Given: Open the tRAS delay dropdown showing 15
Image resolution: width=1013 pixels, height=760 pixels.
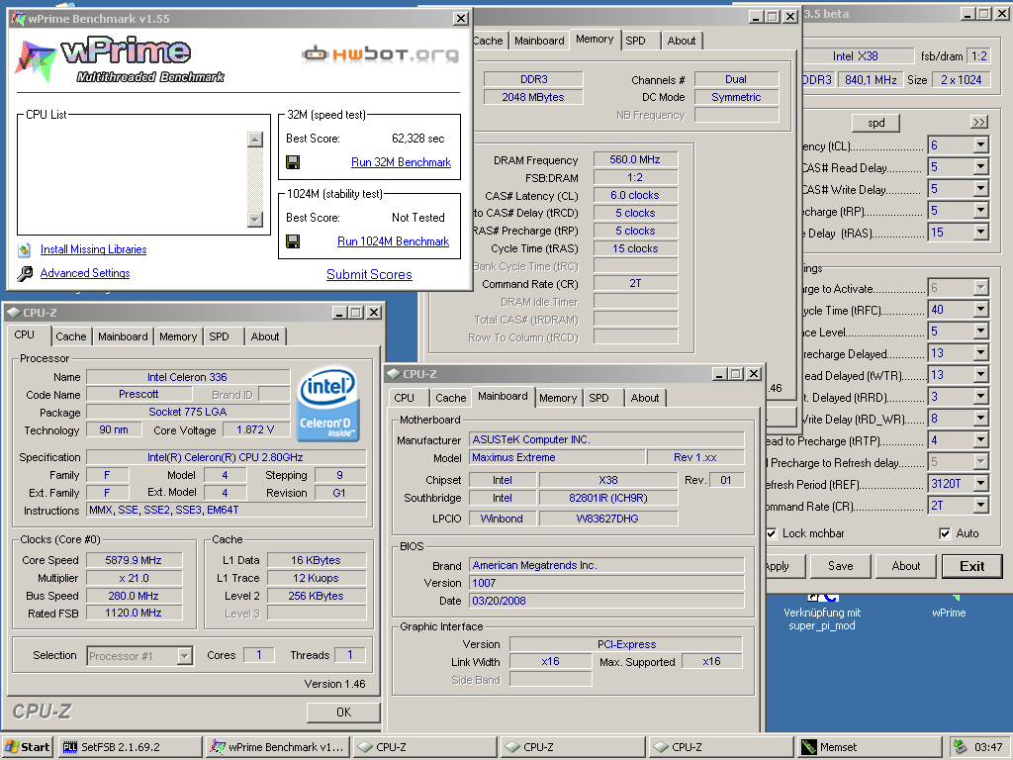Looking at the screenshot, I should 980,233.
